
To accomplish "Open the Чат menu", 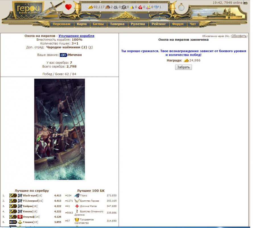I will coord(193,24).
